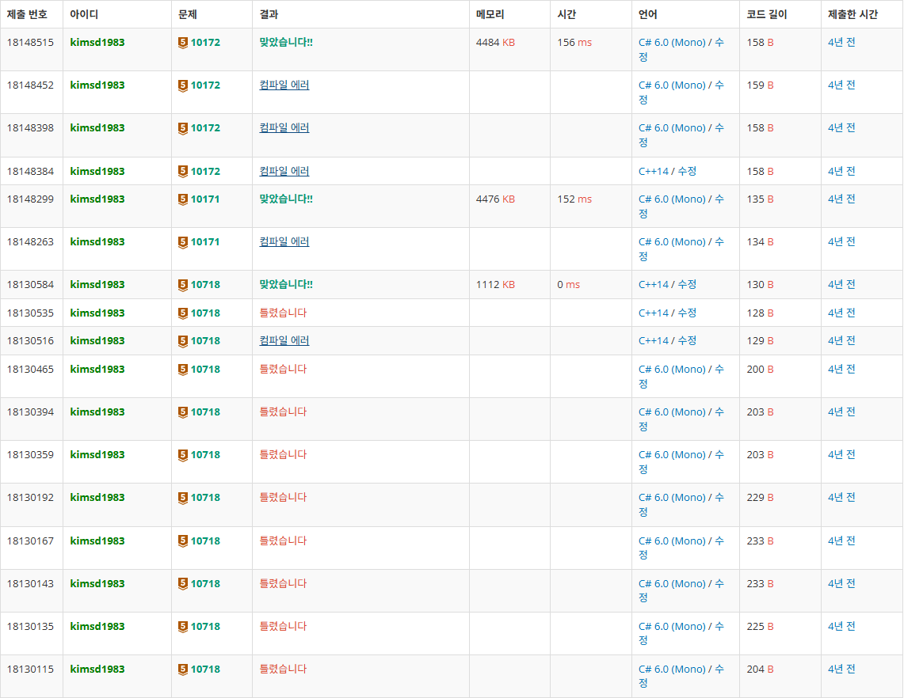Click bronze tier badge in row 18148263

point(183,242)
